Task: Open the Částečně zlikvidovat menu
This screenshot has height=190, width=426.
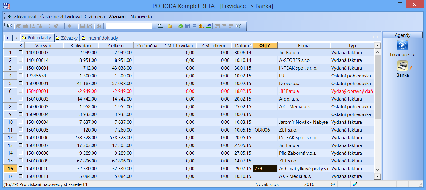Action: tap(61, 17)
